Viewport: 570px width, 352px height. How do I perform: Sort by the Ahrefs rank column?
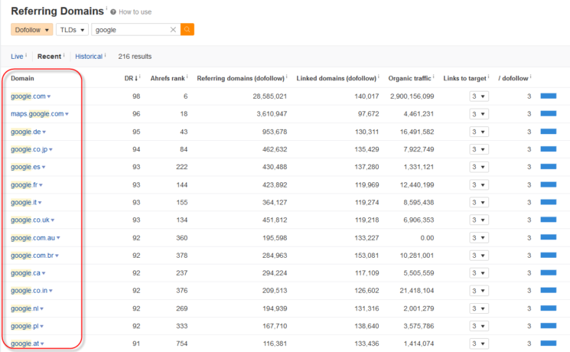pos(168,78)
